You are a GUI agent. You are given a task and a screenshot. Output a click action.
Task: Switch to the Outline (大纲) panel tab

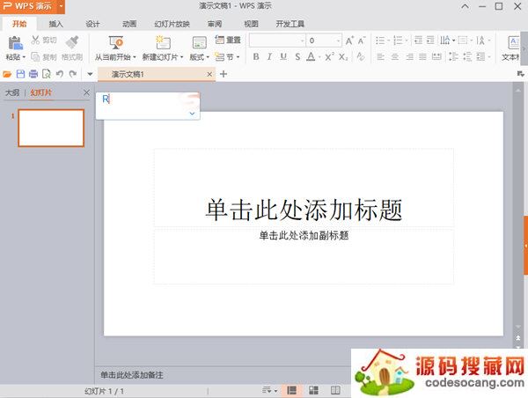[12, 92]
